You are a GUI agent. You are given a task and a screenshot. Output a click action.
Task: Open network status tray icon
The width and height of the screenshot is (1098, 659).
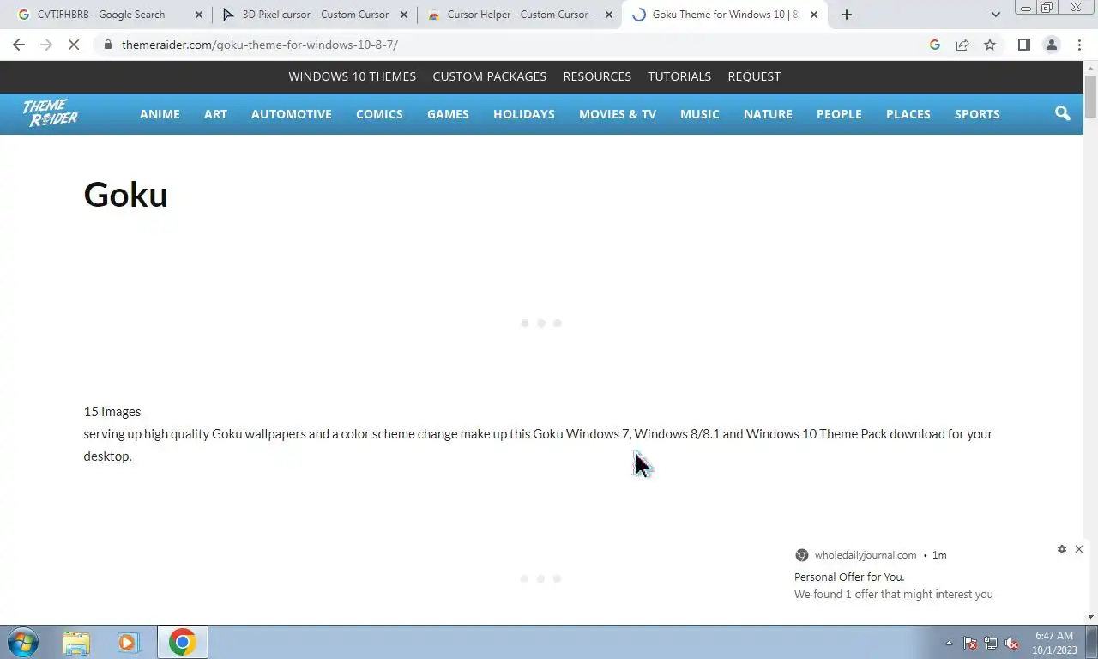pyautogui.click(x=991, y=643)
